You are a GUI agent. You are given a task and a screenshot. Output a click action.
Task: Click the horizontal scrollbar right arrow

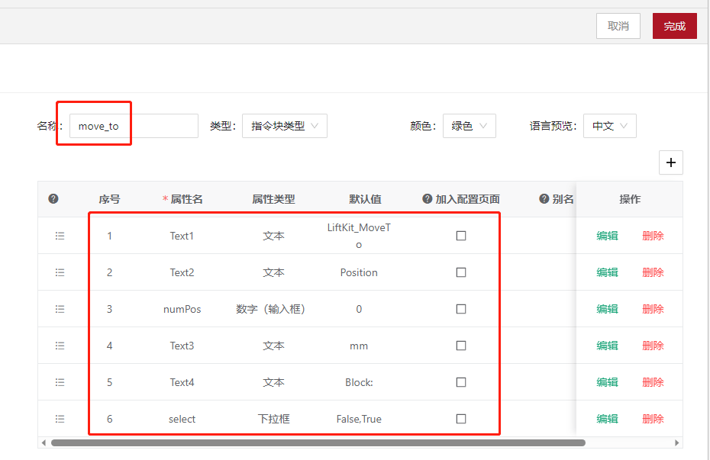[677, 442]
